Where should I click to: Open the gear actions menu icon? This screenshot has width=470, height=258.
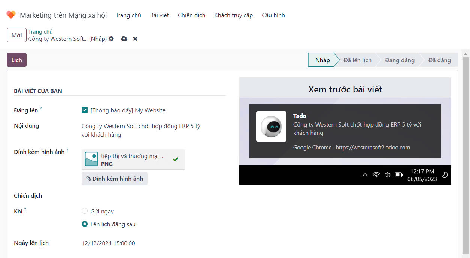(111, 39)
